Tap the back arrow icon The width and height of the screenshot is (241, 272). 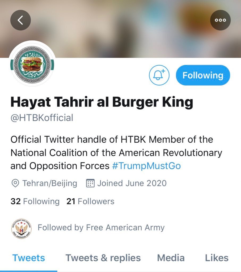click(20, 20)
